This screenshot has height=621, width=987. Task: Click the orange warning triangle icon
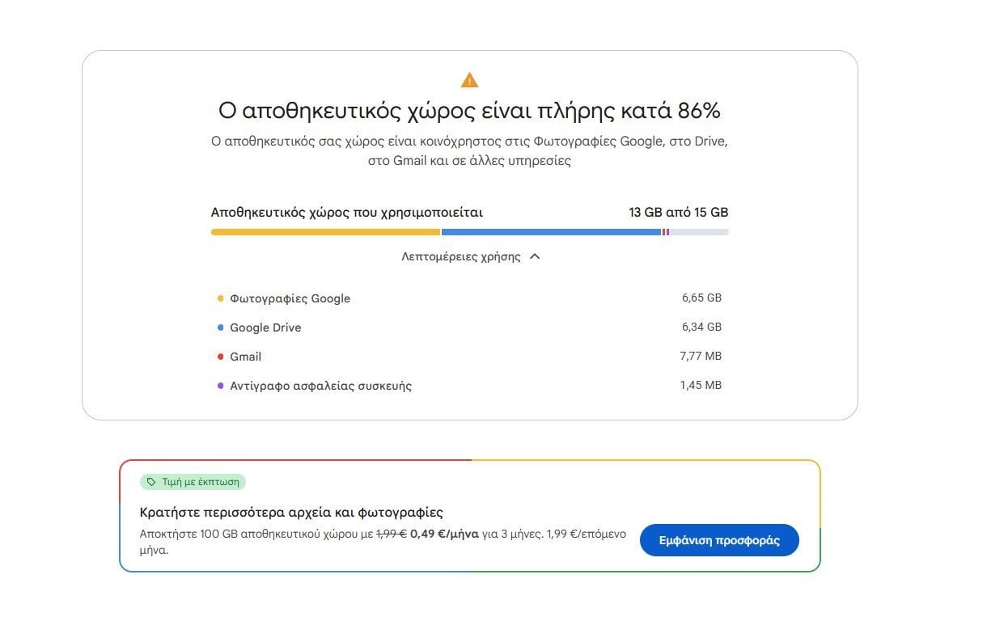click(469, 80)
